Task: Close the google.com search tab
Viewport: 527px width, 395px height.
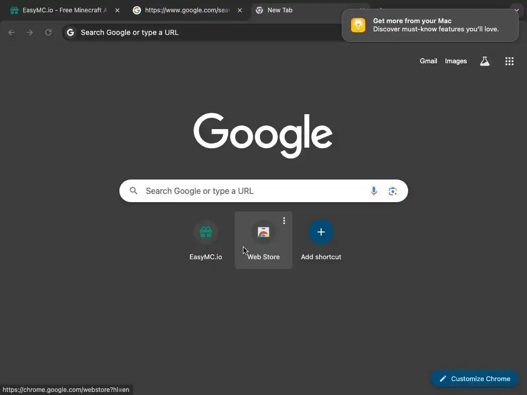Action: (240, 10)
